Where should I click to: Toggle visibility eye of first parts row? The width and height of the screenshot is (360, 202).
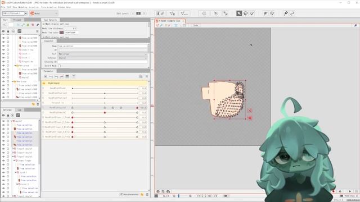coord(3,38)
